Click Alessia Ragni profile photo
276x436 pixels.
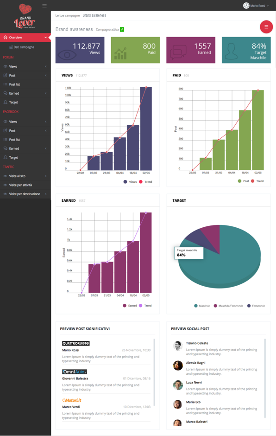178,365
